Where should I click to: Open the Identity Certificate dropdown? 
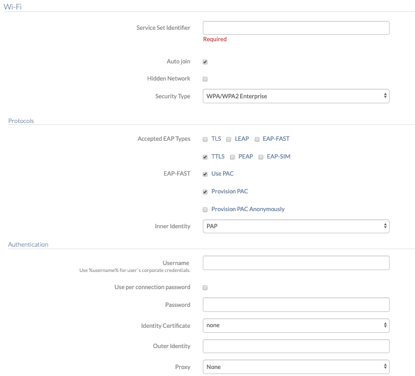pyautogui.click(x=296, y=325)
